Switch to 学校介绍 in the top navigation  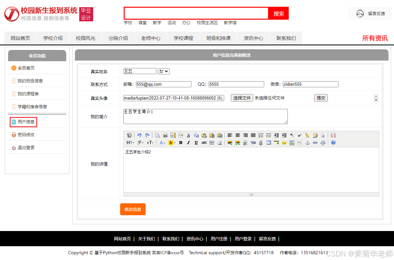52,38
